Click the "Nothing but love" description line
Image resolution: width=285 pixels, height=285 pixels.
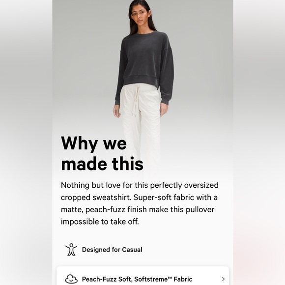tap(140, 185)
